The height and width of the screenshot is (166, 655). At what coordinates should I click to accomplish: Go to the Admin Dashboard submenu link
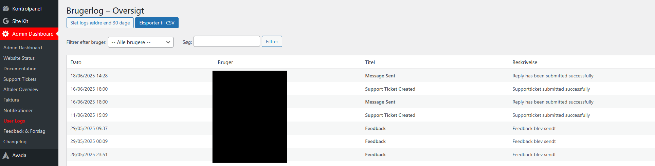[23, 48]
